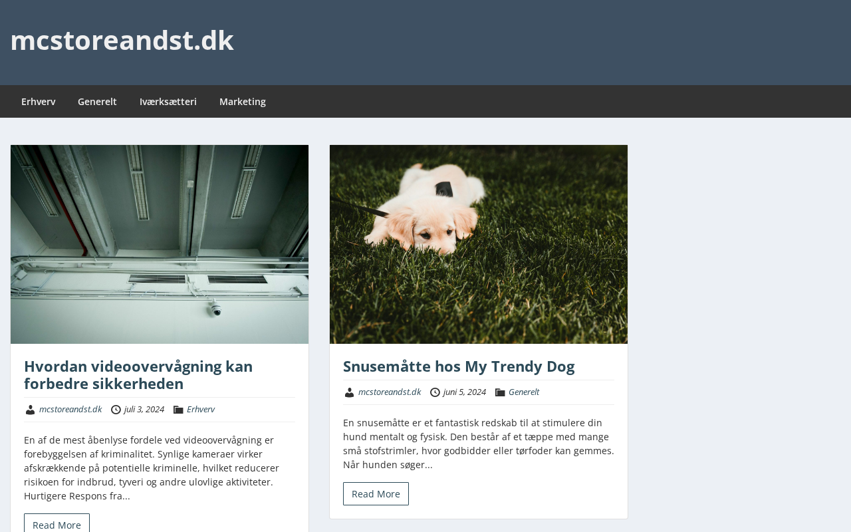Click the clock icon beside juni 5, 2024
The width and height of the screenshot is (851, 532).
point(435,392)
